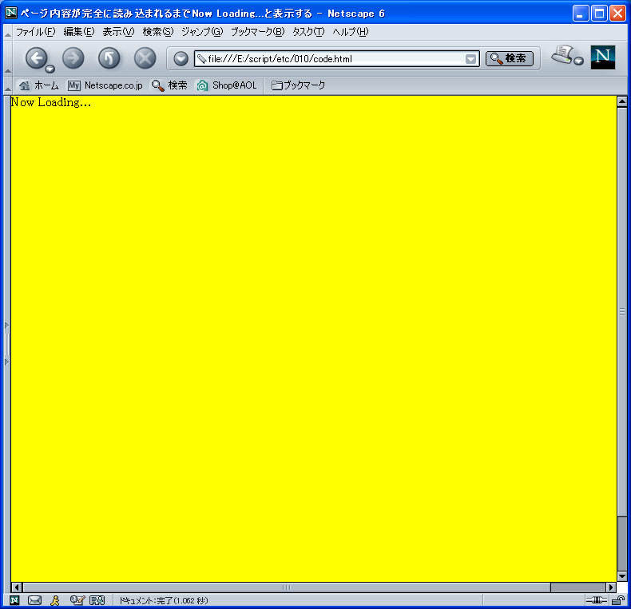This screenshot has width=631, height=609.
Task: Open the Back button history dropdown arrow
Action: [x=50, y=69]
